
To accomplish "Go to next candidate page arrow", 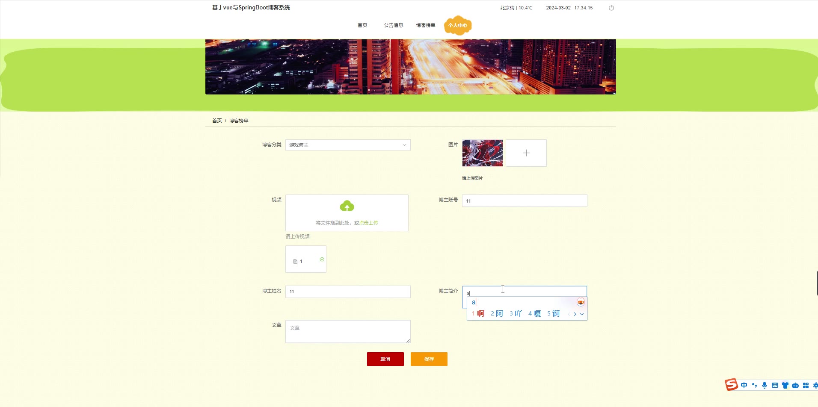I will 575,314.
